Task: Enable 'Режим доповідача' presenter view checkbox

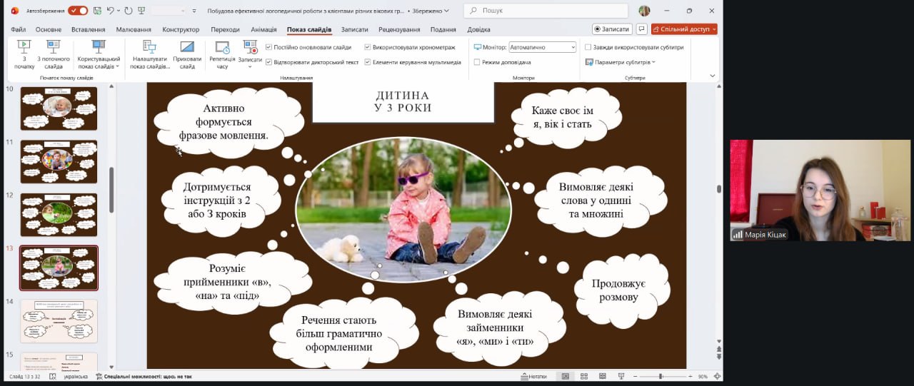Action: coord(477,62)
